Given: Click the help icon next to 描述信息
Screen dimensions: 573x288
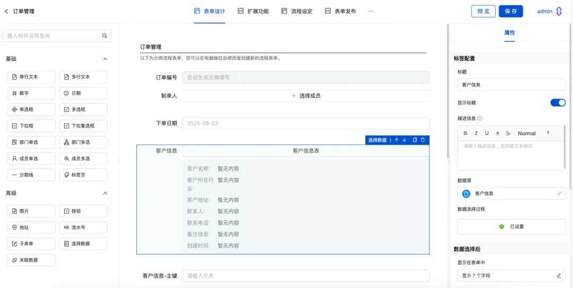Looking at the screenshot, I should pyautogui.click(x=480, y=118).
